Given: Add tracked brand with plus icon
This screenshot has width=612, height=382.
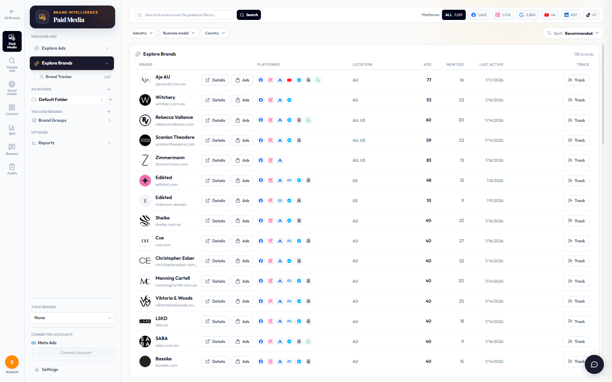Looking at the screenshot, I should pos(109,112).
